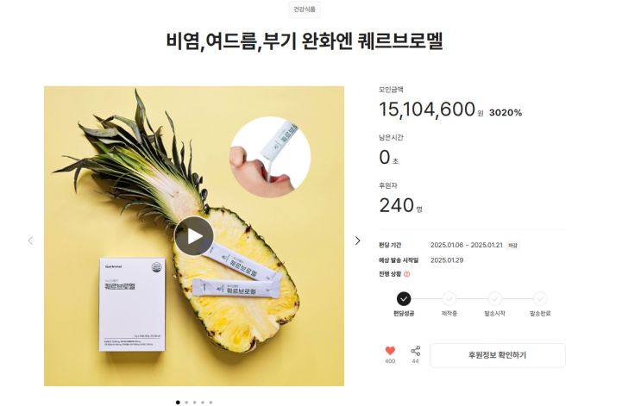Screen dimensions: 641x406
Task: Open the 건강식품 category tag
Action: (x=305, y=9)
